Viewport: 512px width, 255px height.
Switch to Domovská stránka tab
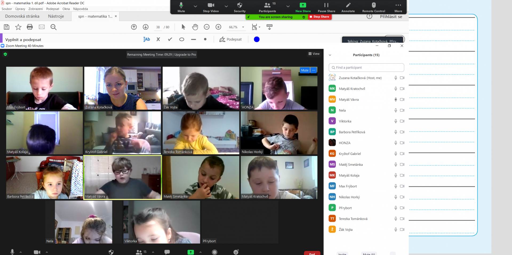22,16
